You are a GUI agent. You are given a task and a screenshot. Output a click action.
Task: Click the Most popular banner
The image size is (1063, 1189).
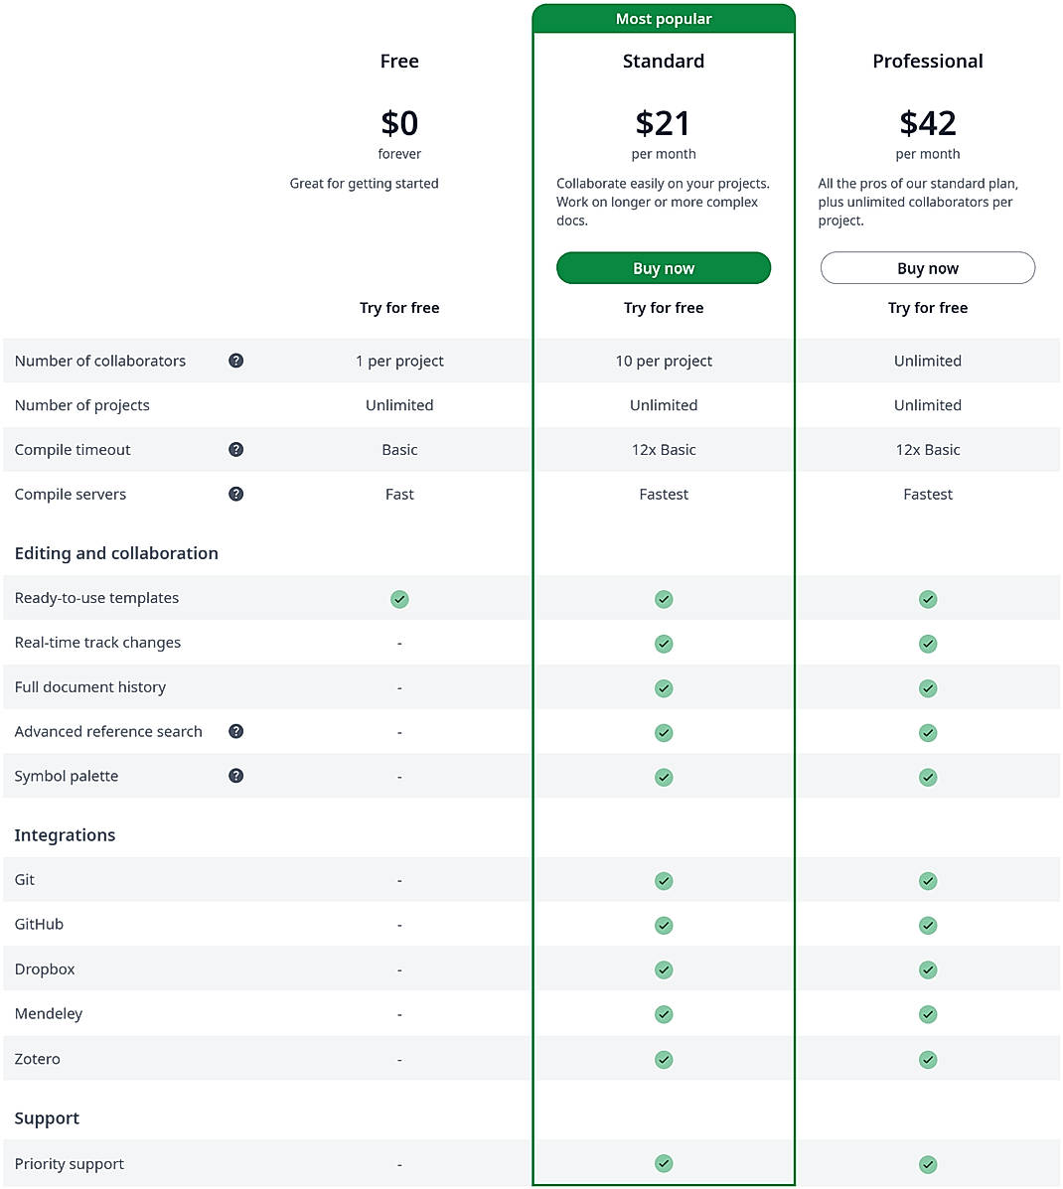click(664, 18)
